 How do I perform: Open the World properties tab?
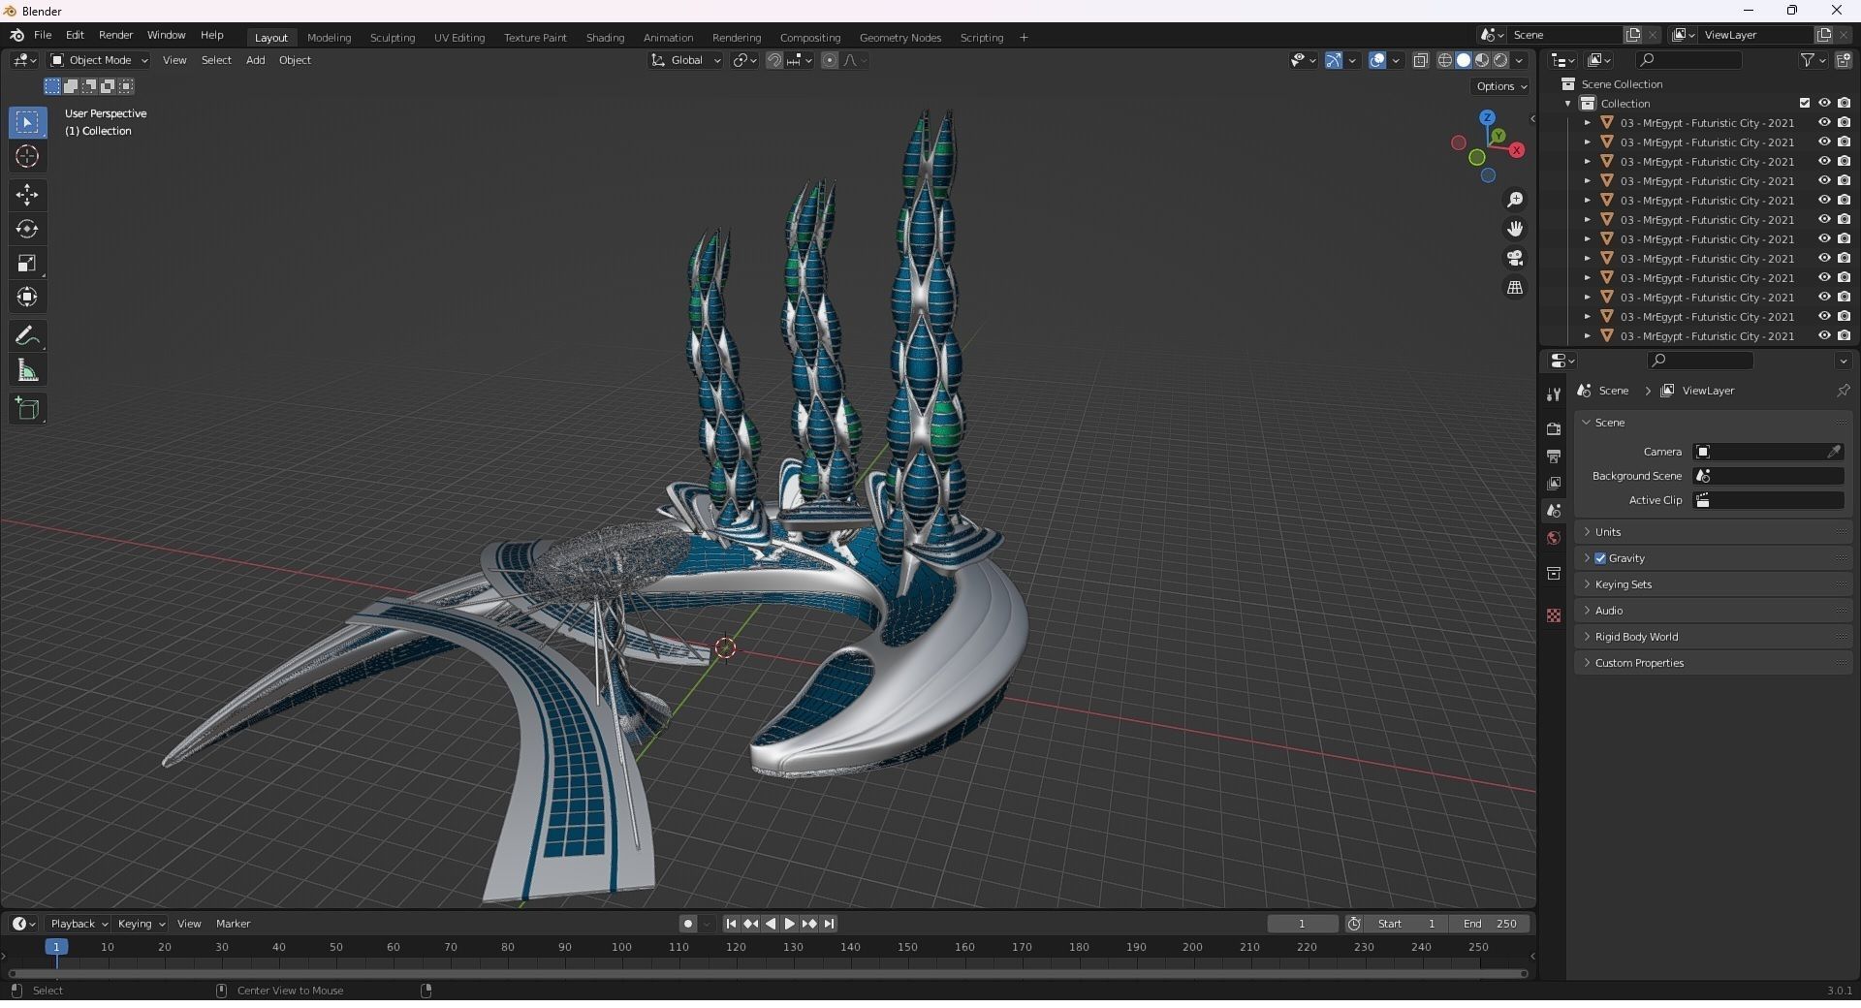pyautogui.click(x=1554, y=538)
